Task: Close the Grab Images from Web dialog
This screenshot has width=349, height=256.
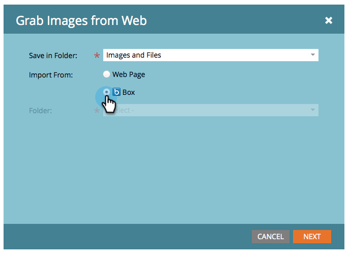Action: (x=329, y=20)
